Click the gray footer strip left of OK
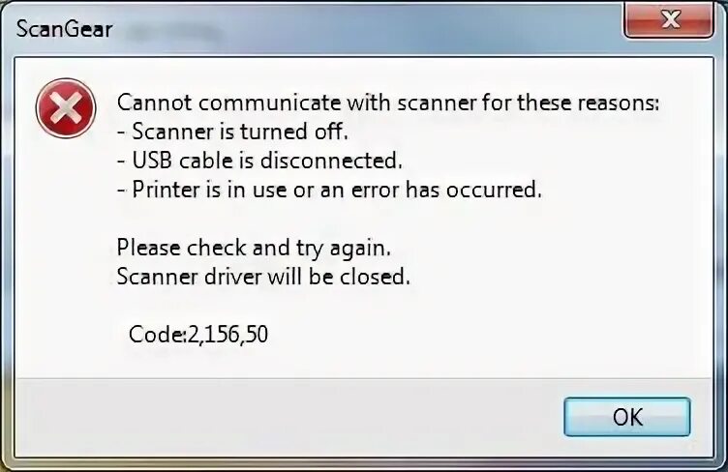This screenshot has height=472, width=728. 288,416
